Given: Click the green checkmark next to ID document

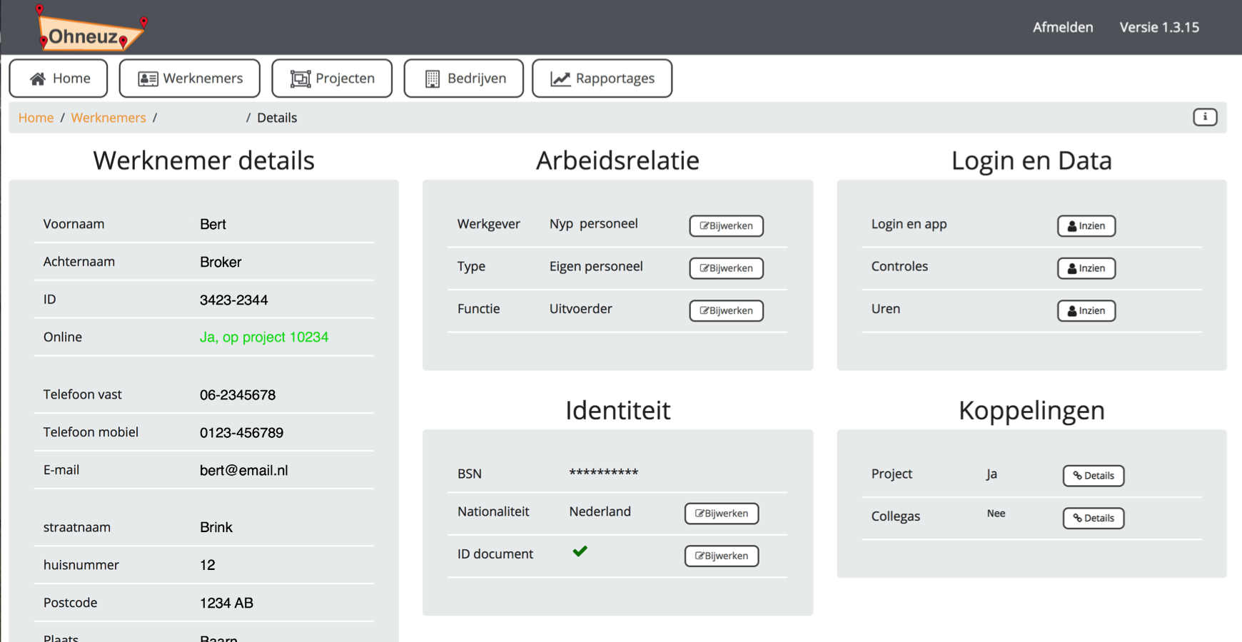Looking at the screenshot, I should coord(580,551).
